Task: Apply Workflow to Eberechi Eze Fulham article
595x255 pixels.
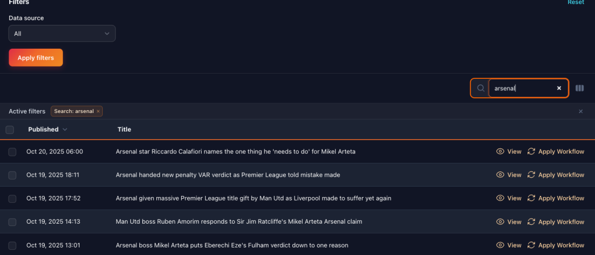Action: (x=555, y=245)
